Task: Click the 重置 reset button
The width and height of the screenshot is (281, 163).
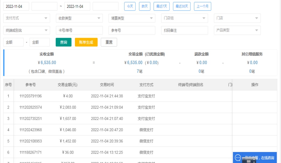Action: (x=109, y=42)
